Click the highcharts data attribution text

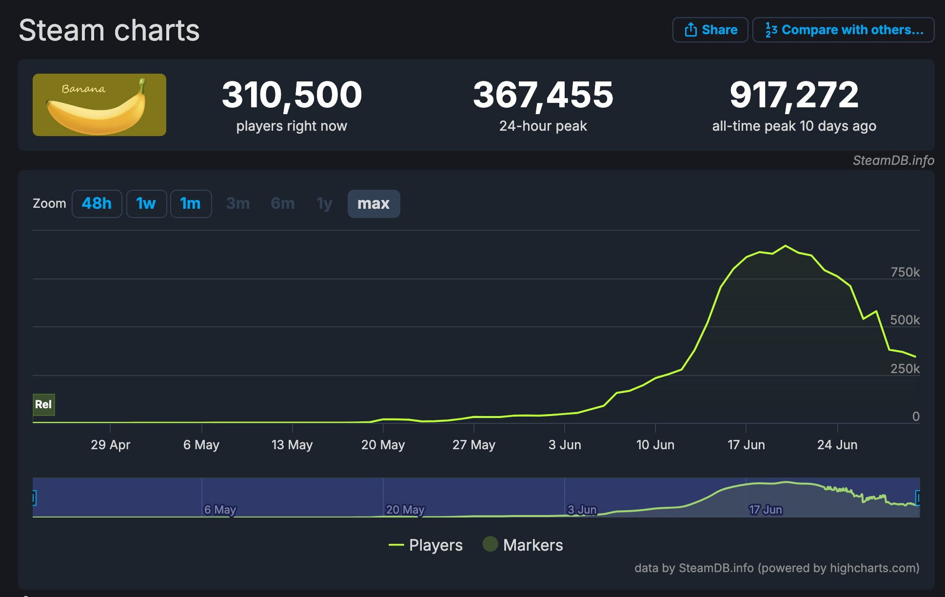pyautogui.click(x=777, y=568)
